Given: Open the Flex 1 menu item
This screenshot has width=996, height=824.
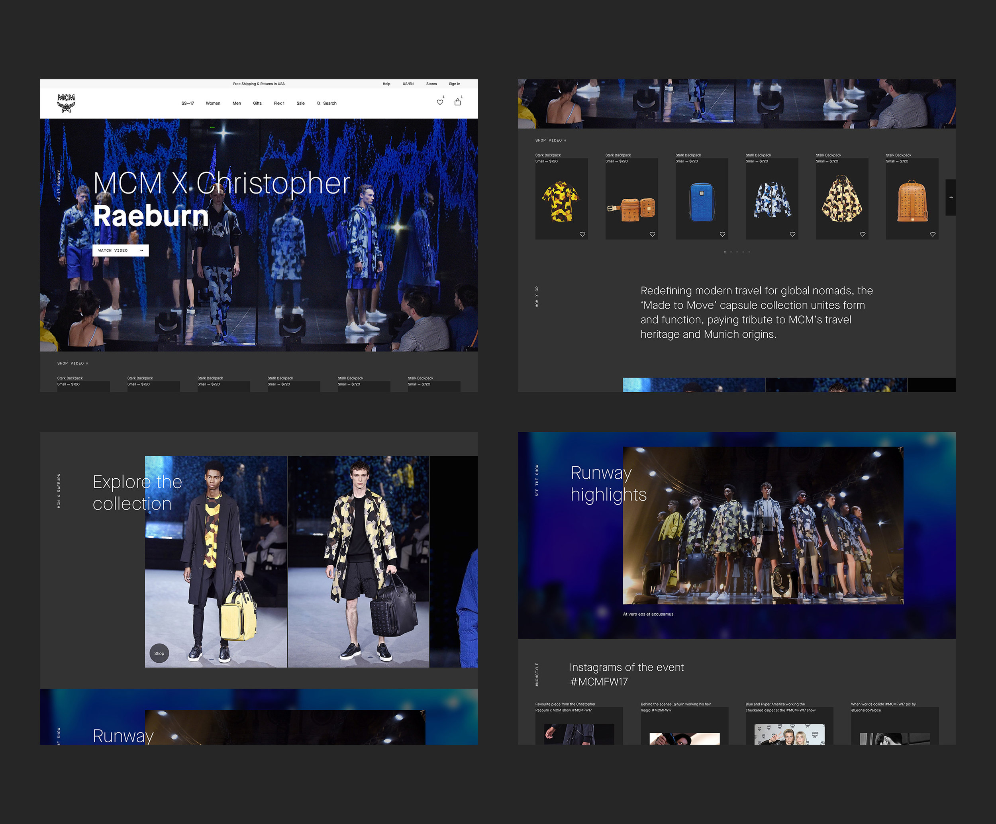Looking at the screenshot, I should 279,104.
